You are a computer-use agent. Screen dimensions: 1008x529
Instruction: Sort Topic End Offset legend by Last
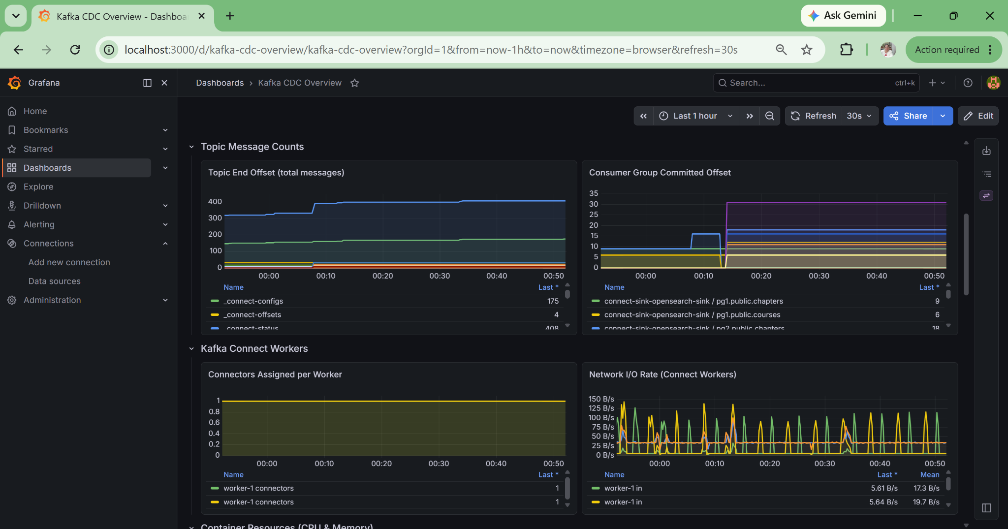(548, 287)
